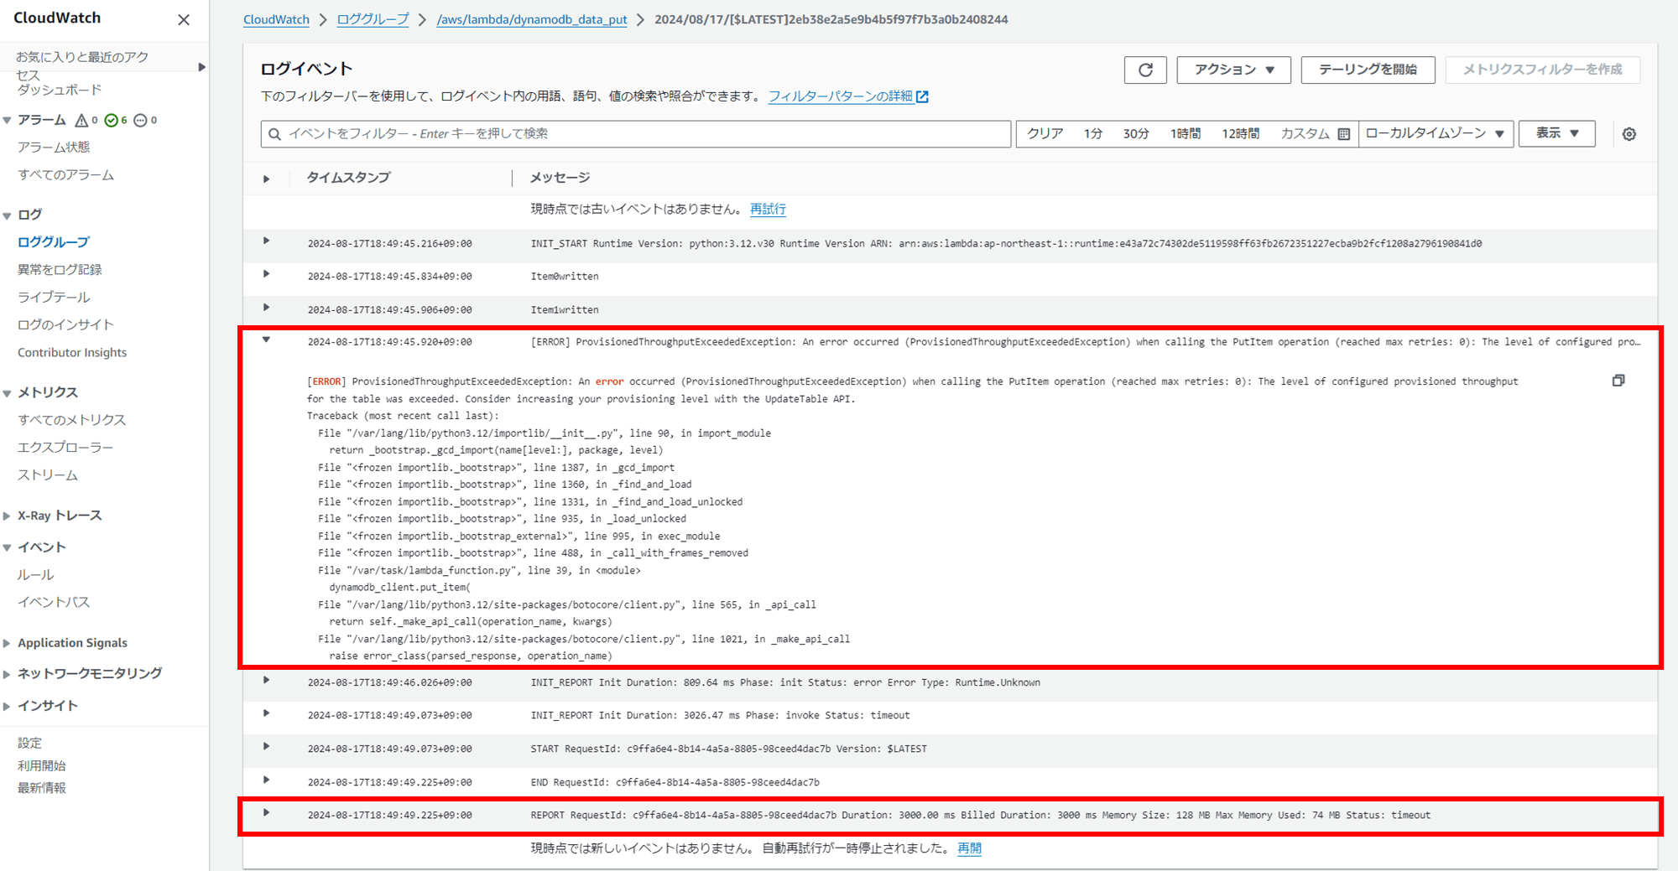1678x871 pixels.
Task: Collapse the メトリクス sidebar section
Action: (x=8, y=393)
